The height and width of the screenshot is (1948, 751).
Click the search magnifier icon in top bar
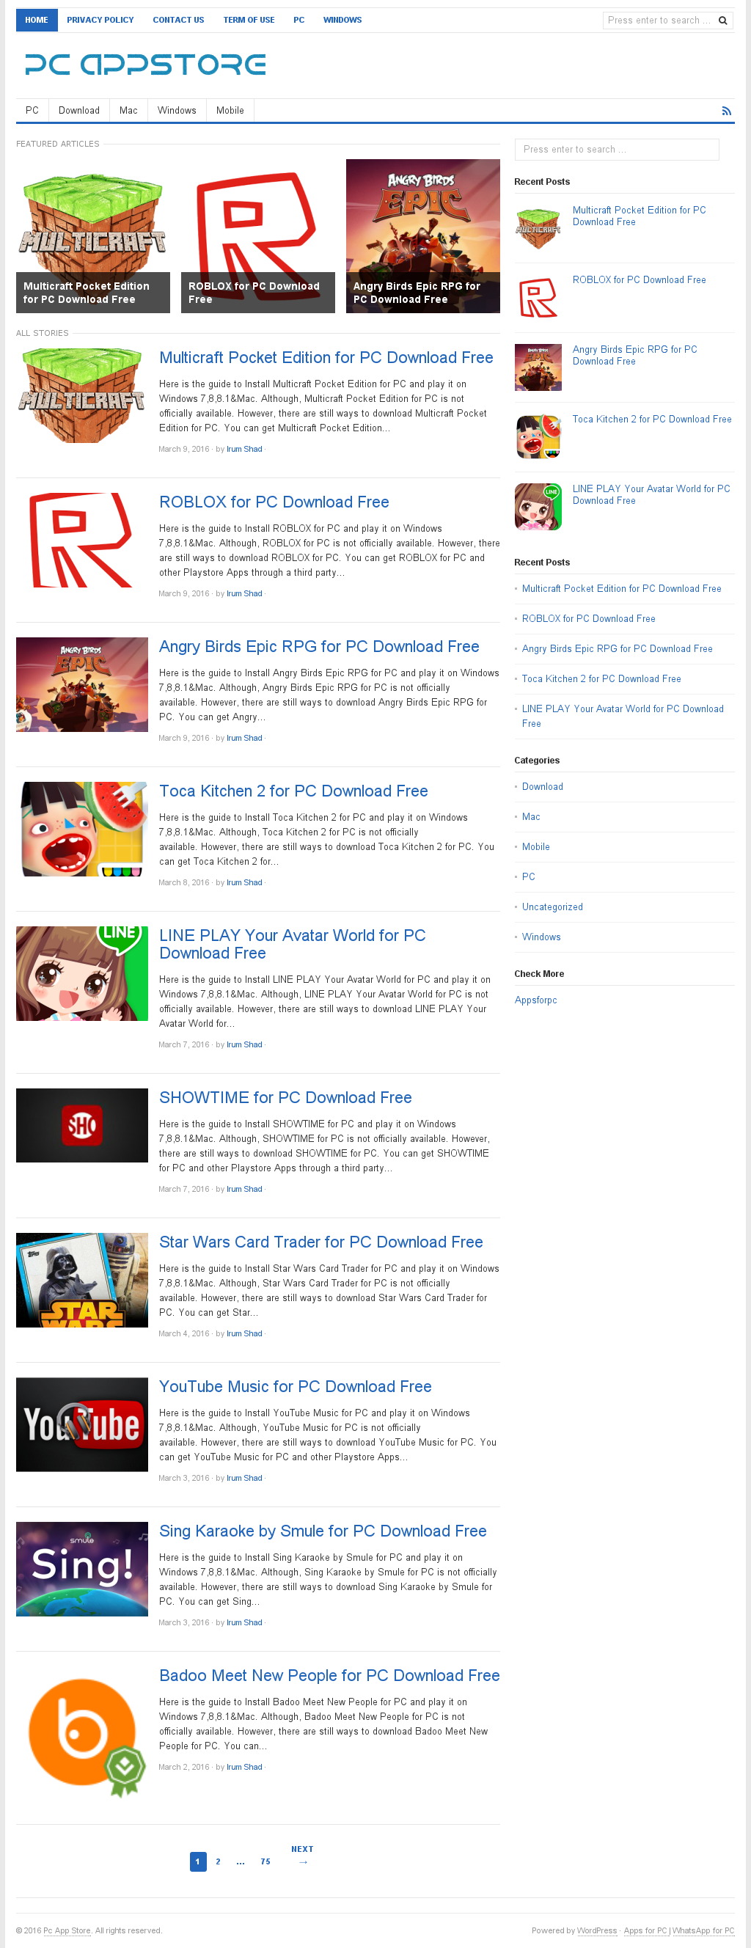722,21
